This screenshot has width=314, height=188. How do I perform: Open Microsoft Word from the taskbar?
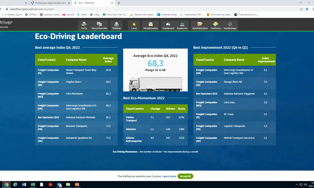pyautogui.click(x=24, y=185)
